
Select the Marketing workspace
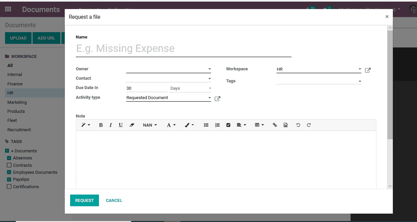click(x=17, y=102)
